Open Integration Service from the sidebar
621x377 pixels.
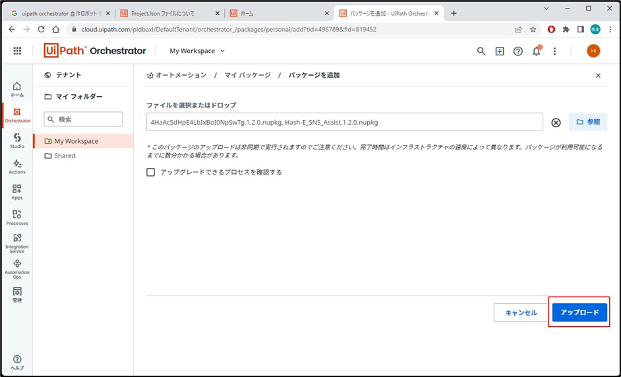tap(17, 243)
